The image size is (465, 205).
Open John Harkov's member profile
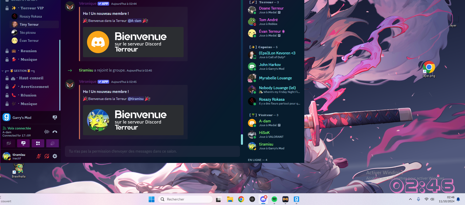click(x=275, y=66)
